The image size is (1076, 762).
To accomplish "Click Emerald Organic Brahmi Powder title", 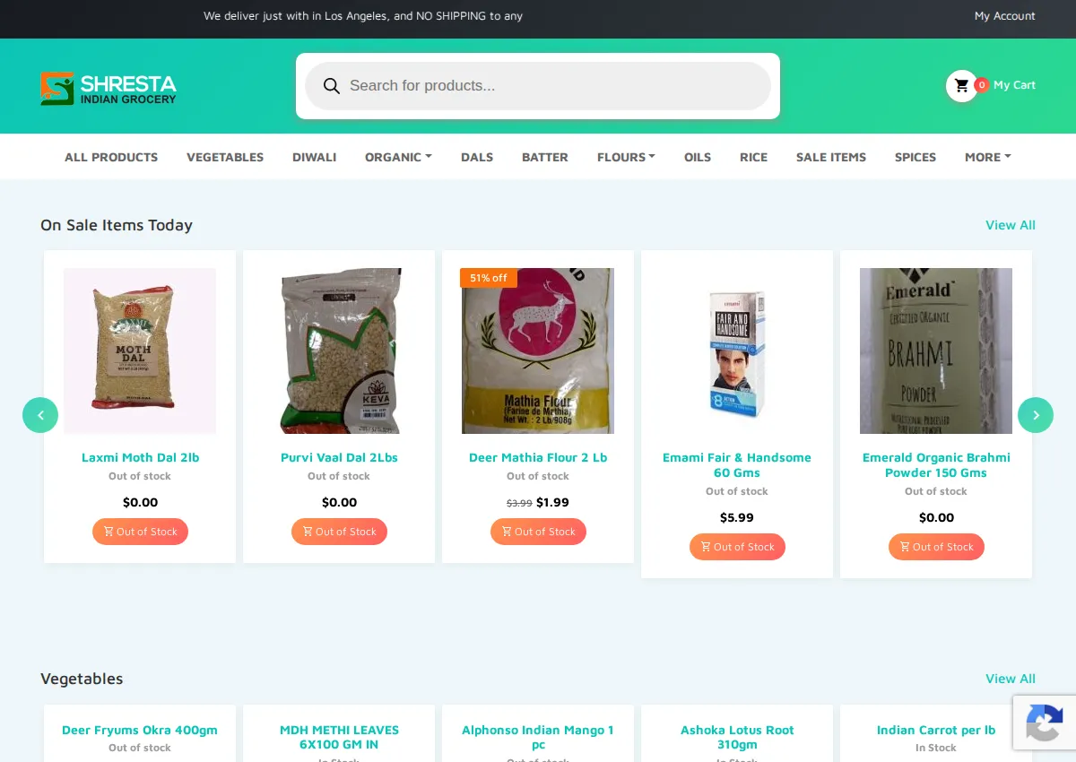I will (x=936, y=465).
